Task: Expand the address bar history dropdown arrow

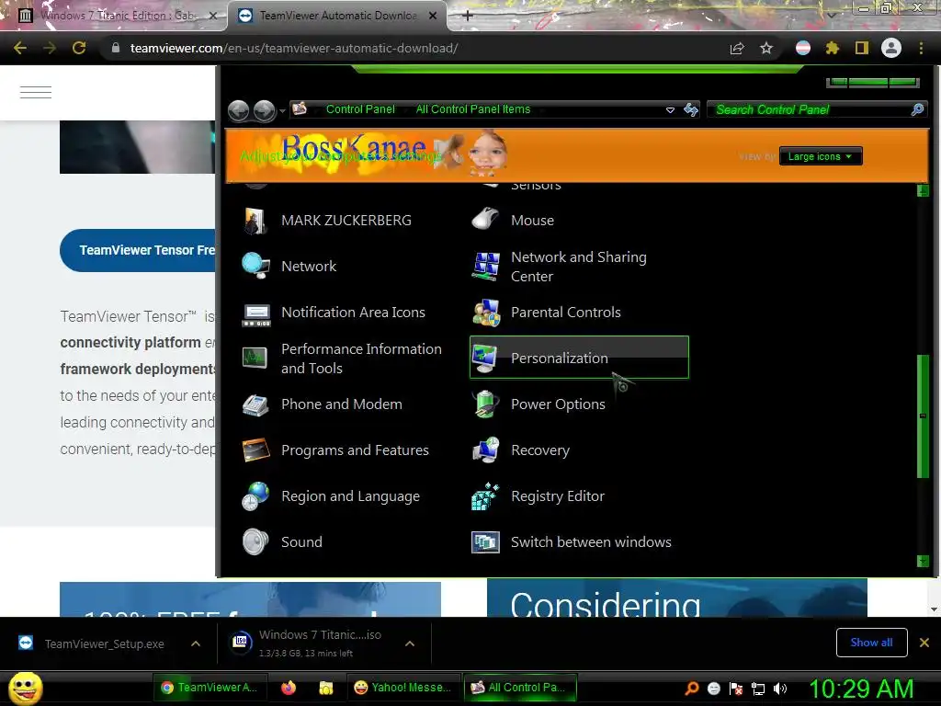Action: 670,110
